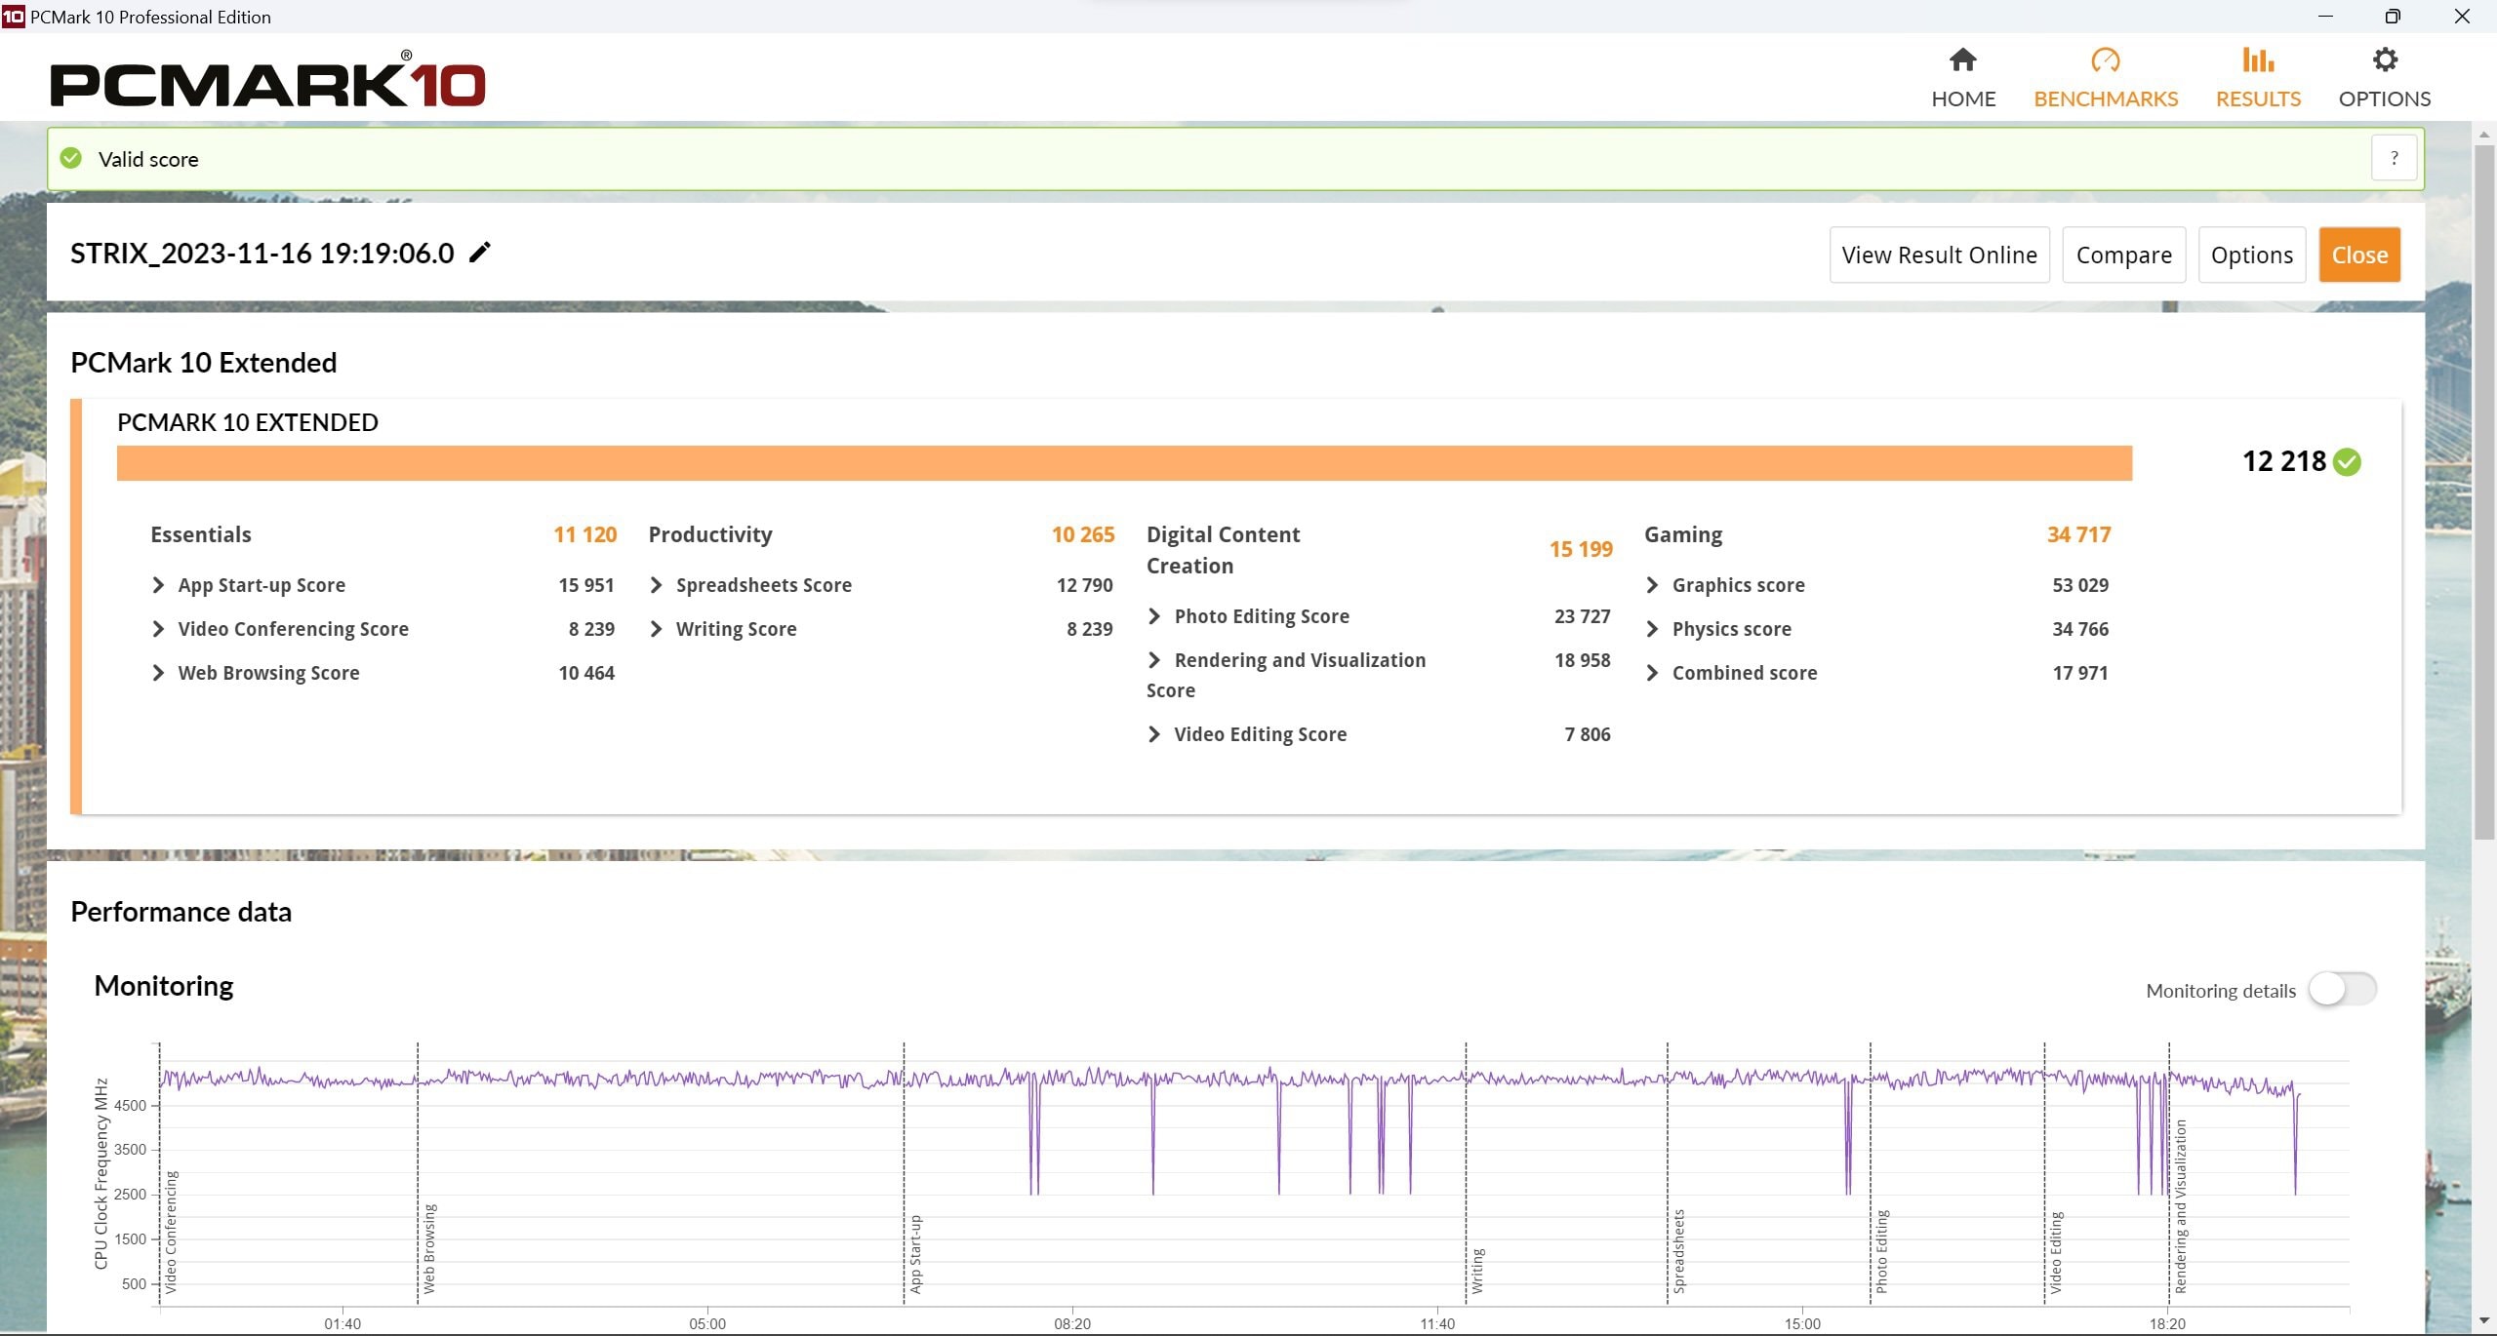Expand the App Start-up Score details

(160, 584)
